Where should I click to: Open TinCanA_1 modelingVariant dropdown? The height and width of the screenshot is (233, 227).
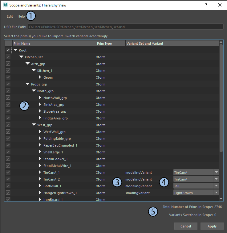pyautogui.click(x=196, y=173)
